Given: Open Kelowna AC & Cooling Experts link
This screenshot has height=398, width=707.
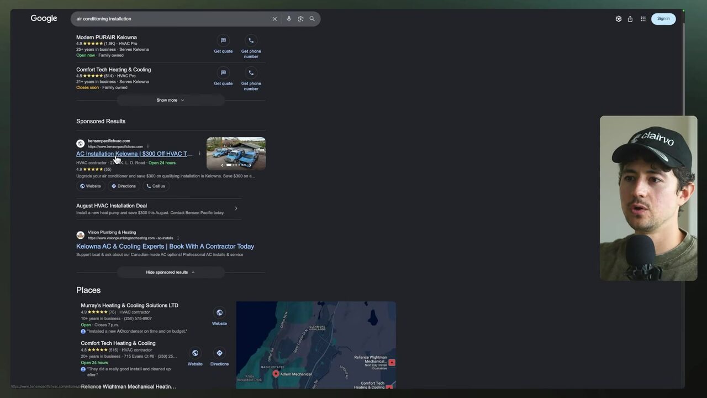Looking at the screenshot, I should tap(165, 247).
